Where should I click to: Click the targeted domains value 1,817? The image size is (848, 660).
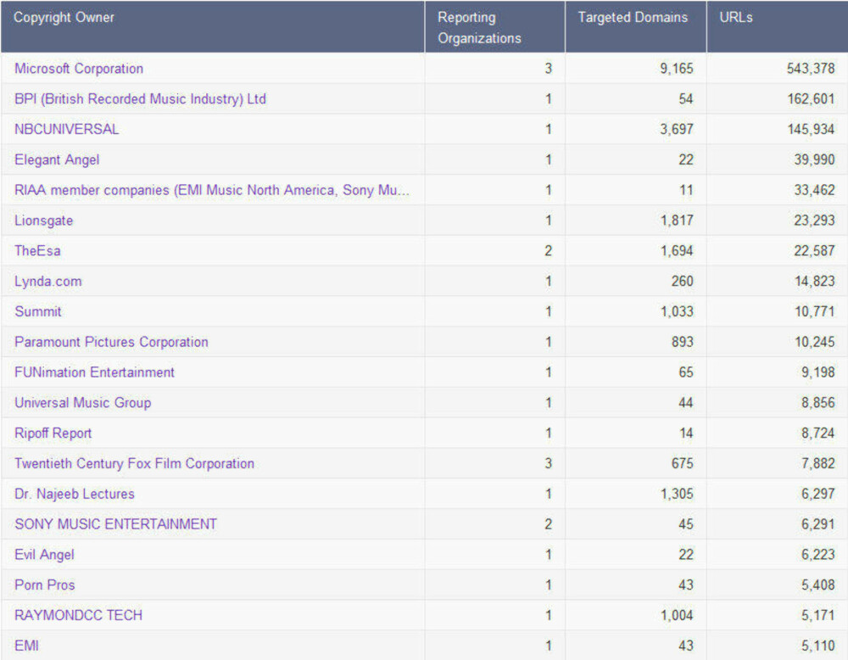[677, 221]
